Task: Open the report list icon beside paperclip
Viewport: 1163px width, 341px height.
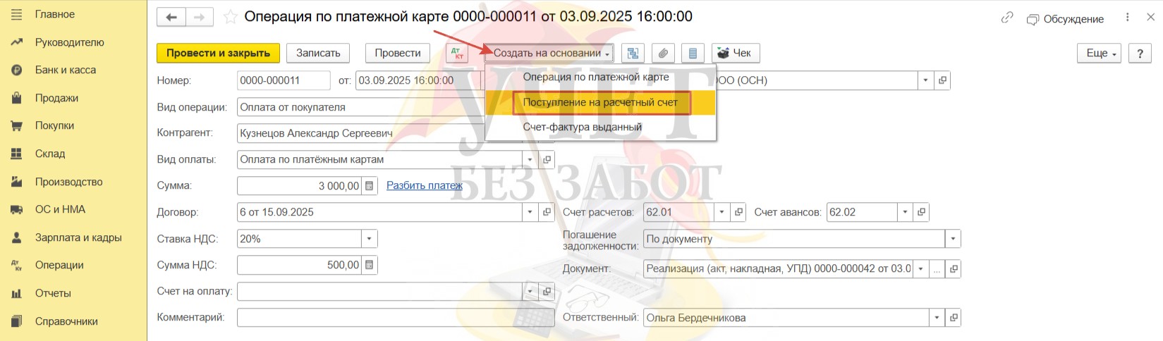Action: 693,54
